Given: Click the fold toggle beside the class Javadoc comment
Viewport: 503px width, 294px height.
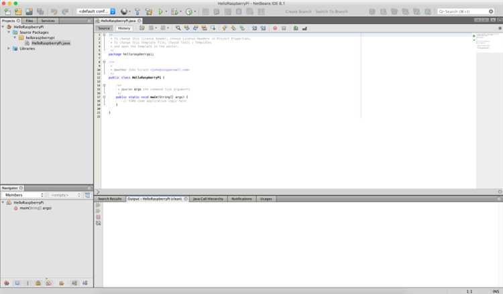Looking at the screenshot, I should pyautogui.click(x=104, y=62).
